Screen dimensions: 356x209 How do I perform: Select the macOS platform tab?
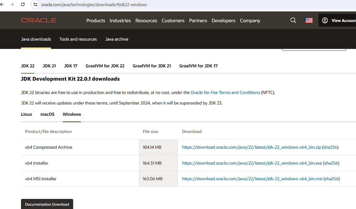[47, 114]
